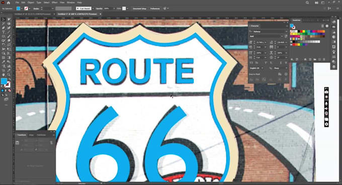
Task: Change screen mode at the toolbox bottom
Action: (6, 99)
